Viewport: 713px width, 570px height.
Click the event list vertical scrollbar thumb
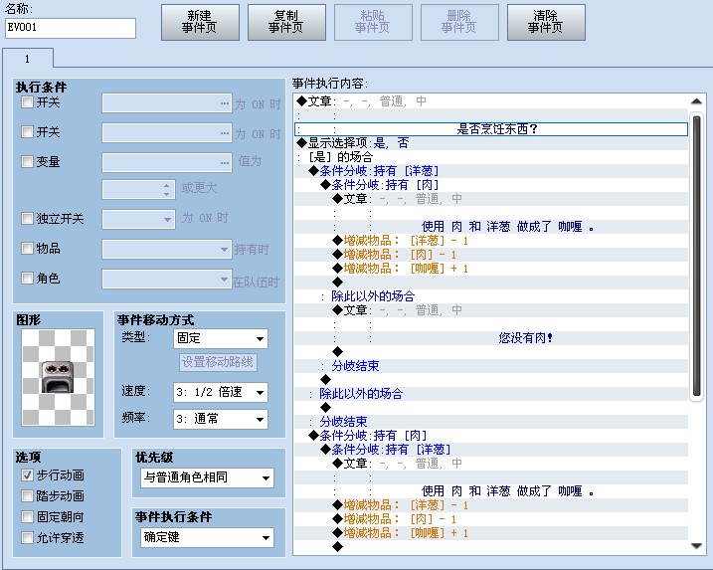click(x=696, y=256)
